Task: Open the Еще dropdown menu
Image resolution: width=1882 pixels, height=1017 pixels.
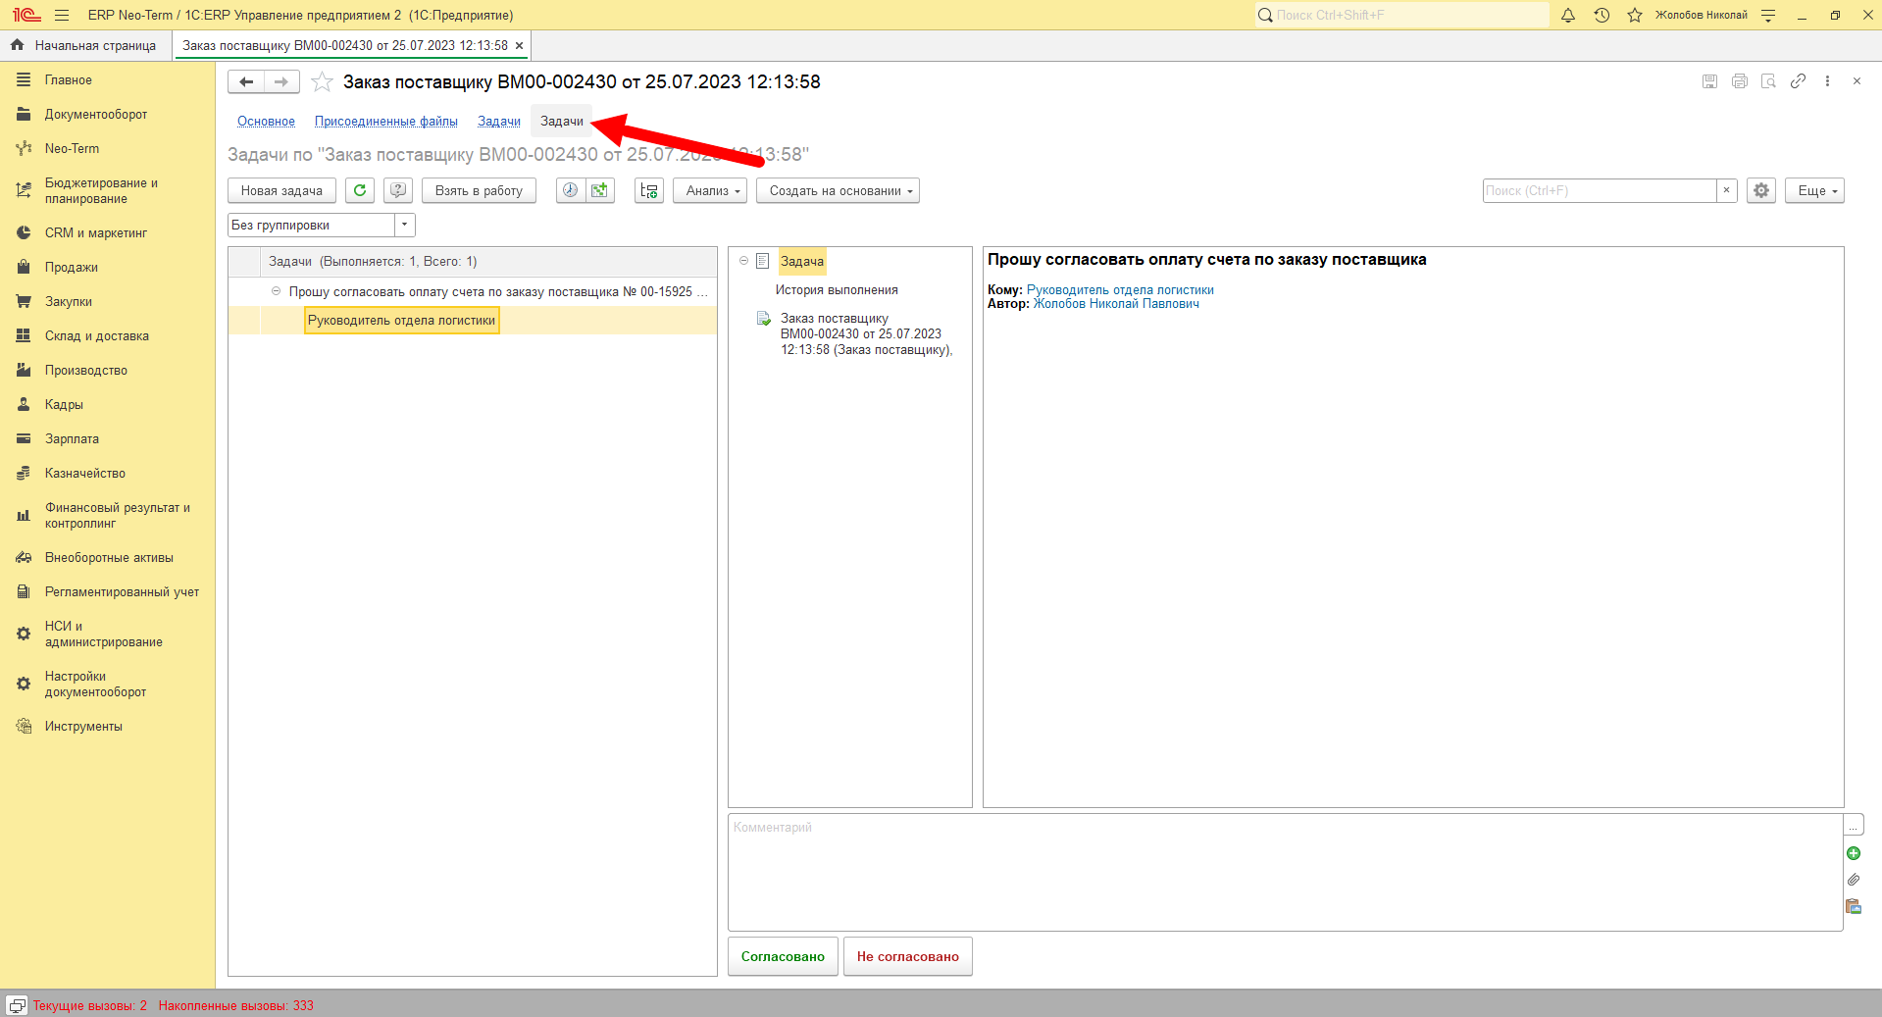Action: pyautogui.click(x=1814, y=190)
